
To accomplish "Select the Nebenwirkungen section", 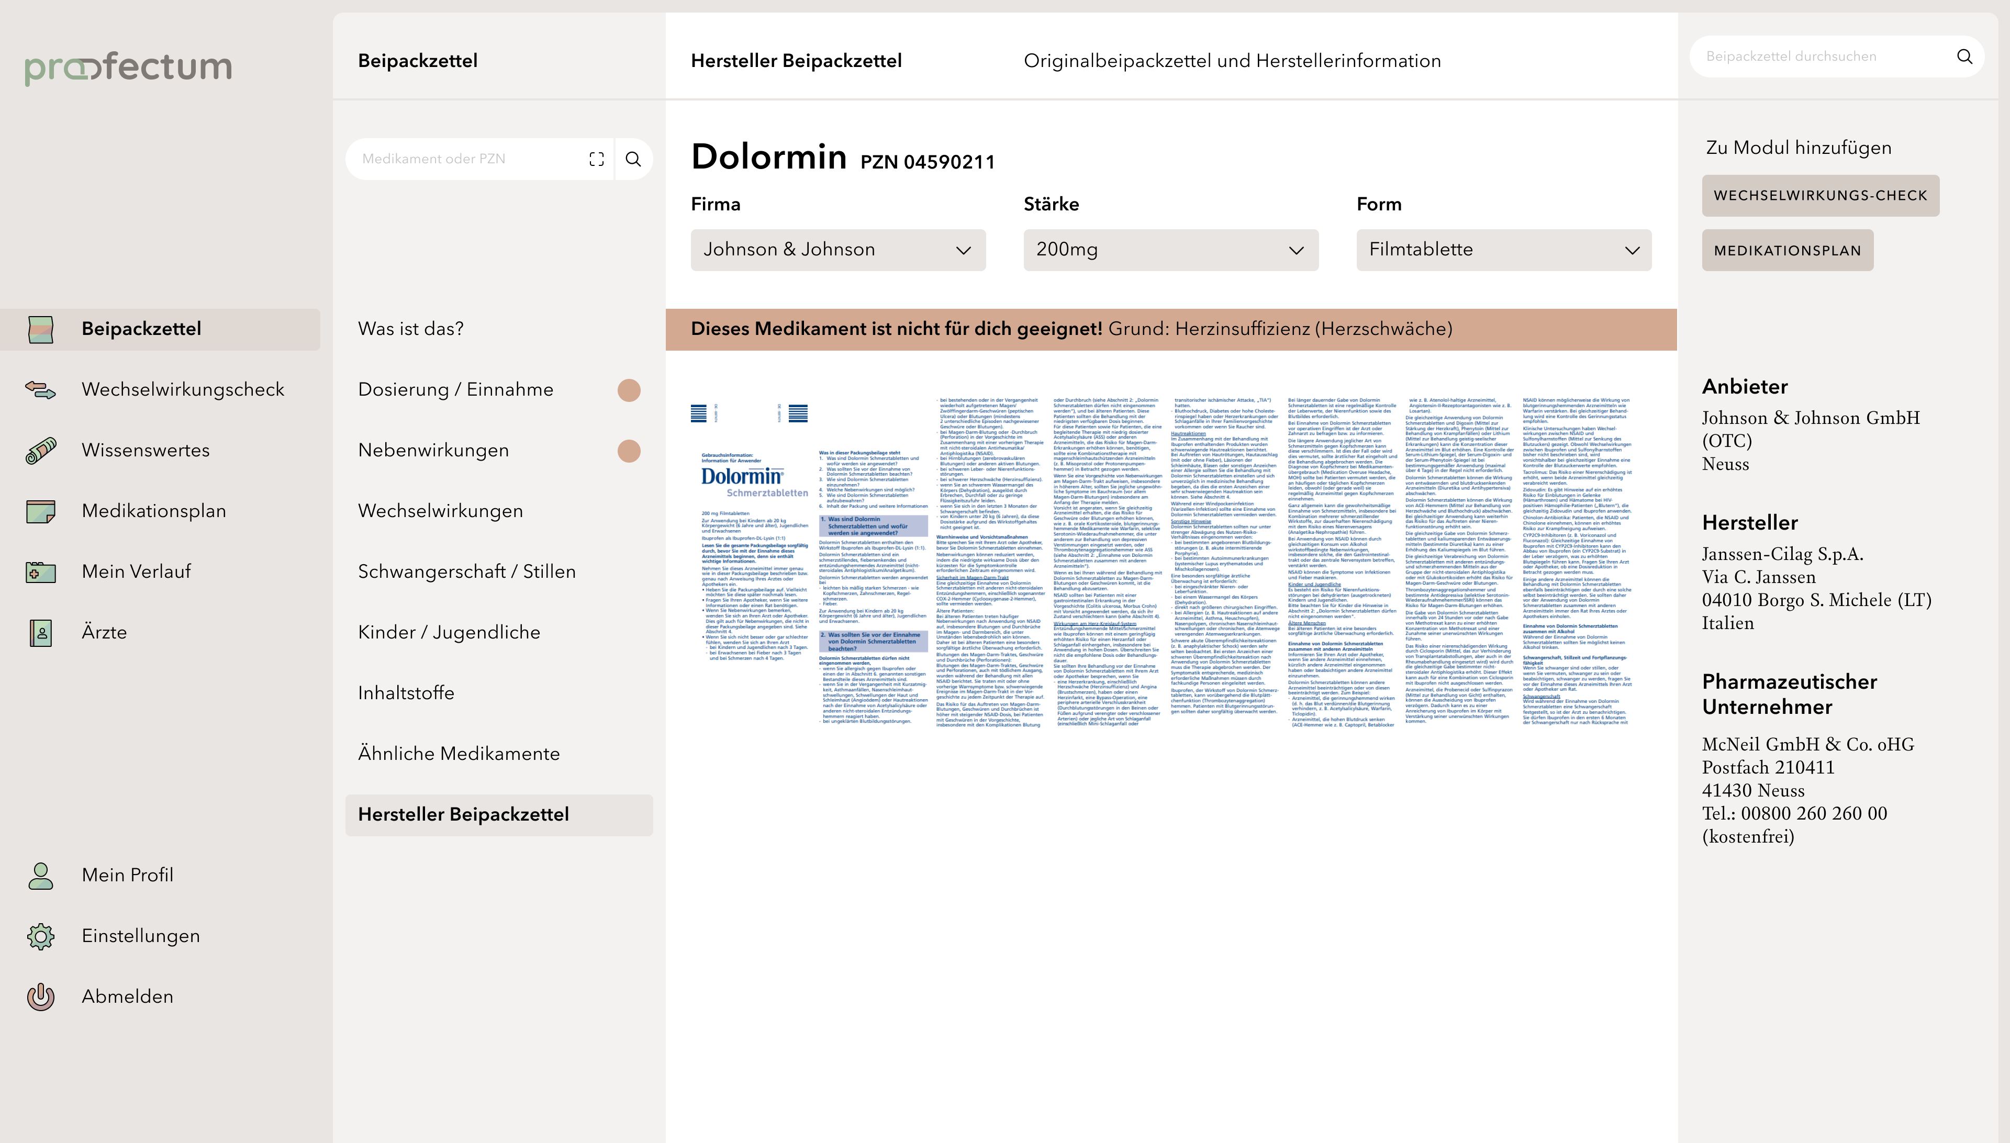I will click(433, 451).
